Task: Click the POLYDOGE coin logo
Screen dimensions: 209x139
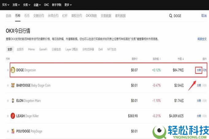Action: 13,131
